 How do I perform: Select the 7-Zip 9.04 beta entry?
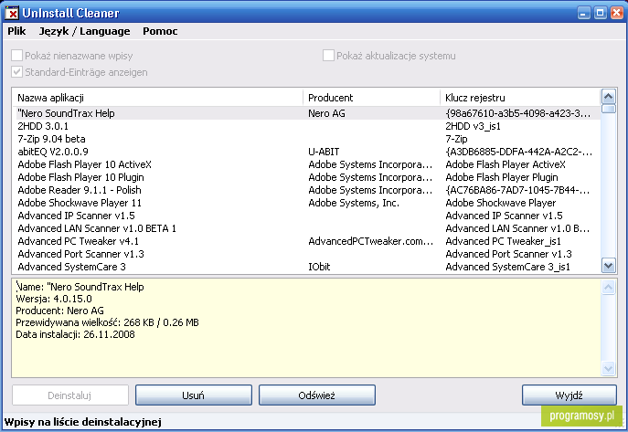point(51,139)
